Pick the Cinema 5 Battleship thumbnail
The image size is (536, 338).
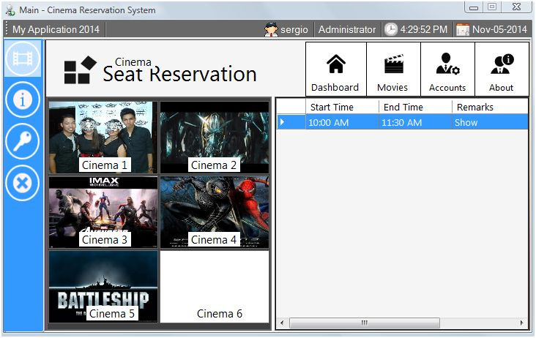point(103,287)
